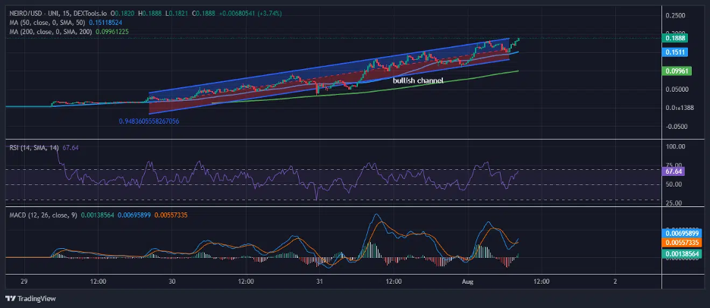The width and height of the screenshot is (710, 308).
Task: Click the green 0.09961 MA200 price label
Action: (676, 71)
